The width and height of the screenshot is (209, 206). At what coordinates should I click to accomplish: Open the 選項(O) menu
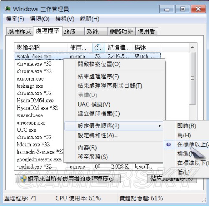[40, 19]
